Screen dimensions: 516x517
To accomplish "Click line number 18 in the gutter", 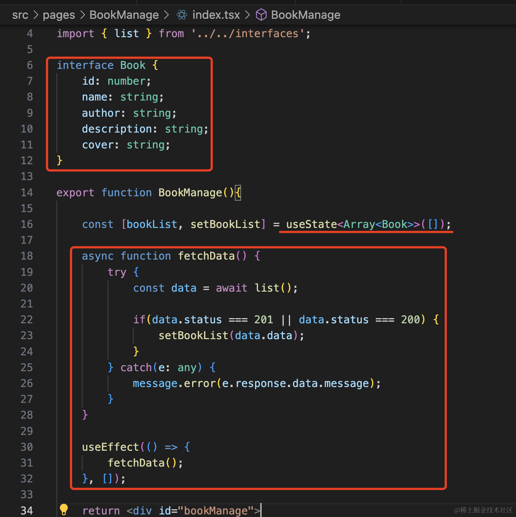I will coord(27,256).
